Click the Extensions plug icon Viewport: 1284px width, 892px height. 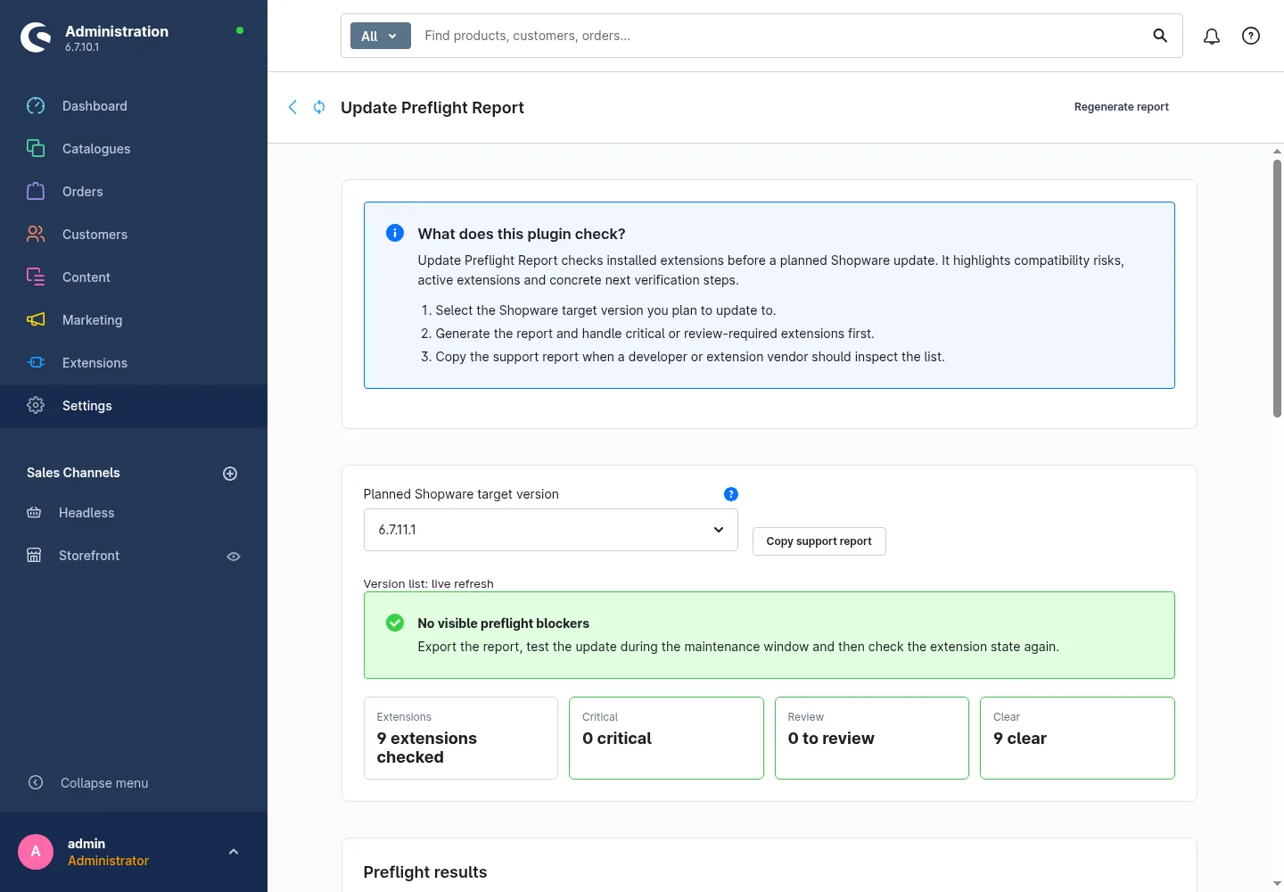tap(36, 362)
